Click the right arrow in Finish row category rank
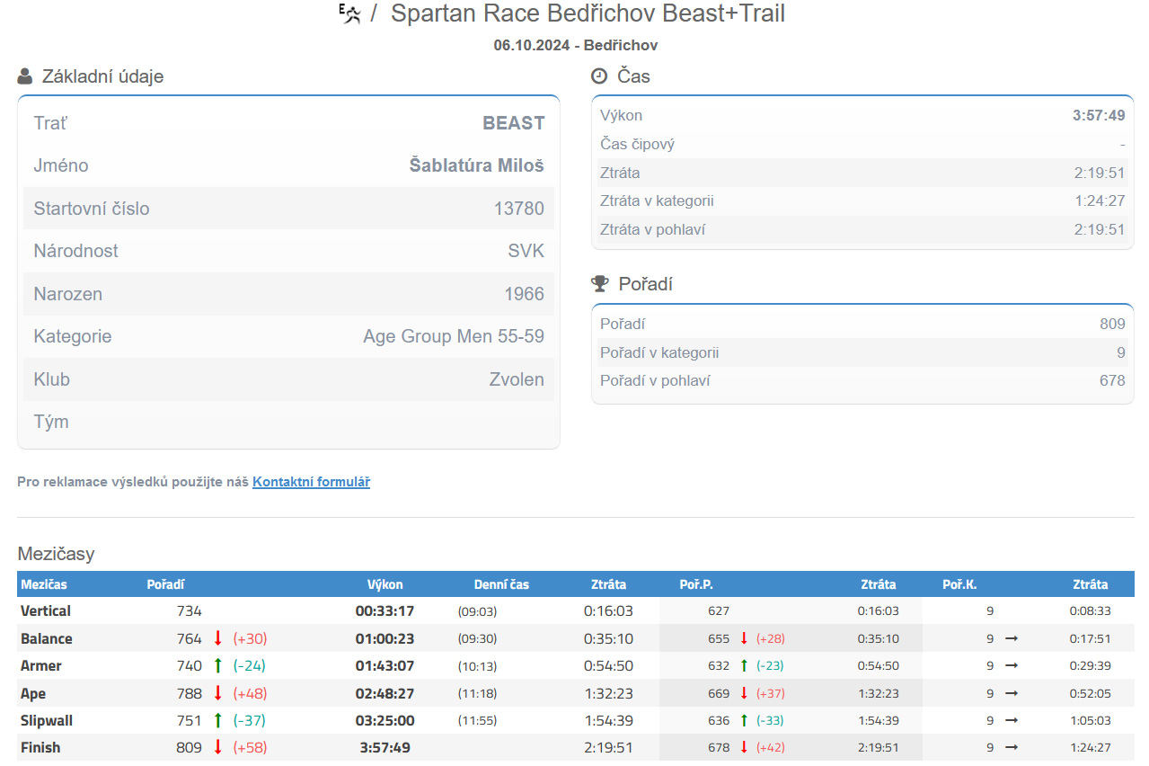Viewport: 1149px width, 766px height. (x=1012, y=747)
